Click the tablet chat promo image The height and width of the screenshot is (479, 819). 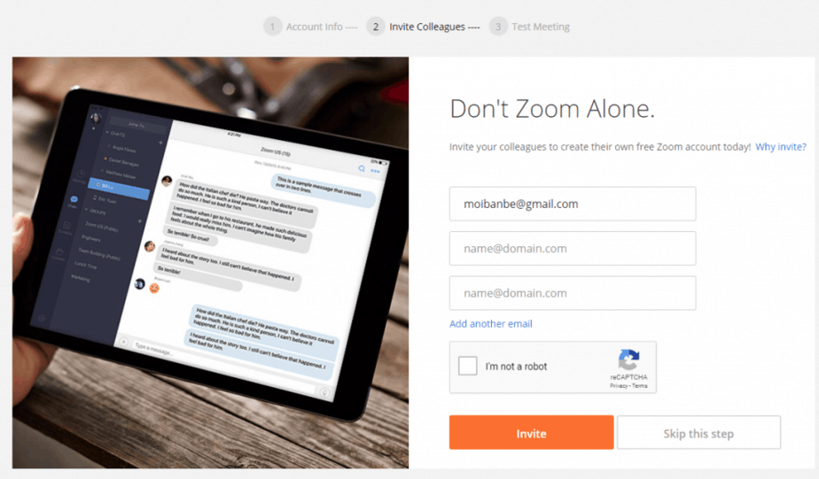(x=210, y=262)
